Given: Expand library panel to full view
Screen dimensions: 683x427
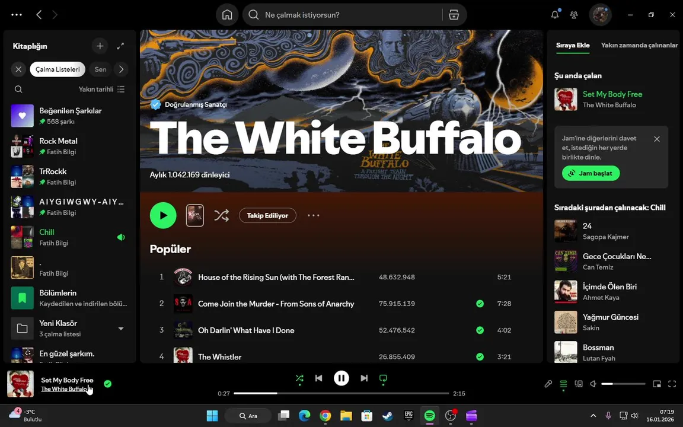Looking at the screenshot, I should click(x=121, y=46).
